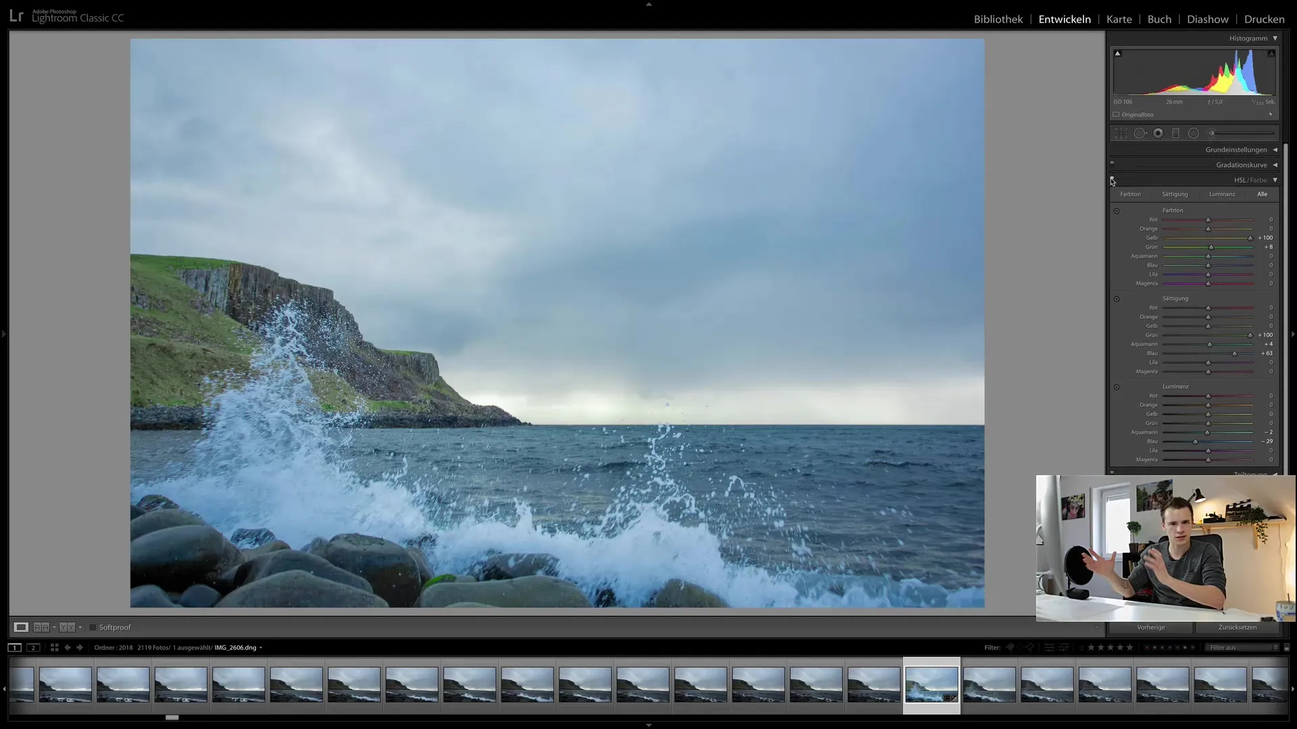The image size is (1297, 729).
Task: Open before/after side-by-side view
Action: (41, 628)
